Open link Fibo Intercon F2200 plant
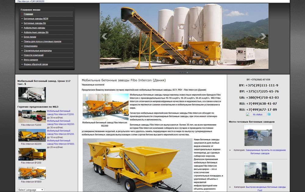305x192 pixels. (61, 113)
